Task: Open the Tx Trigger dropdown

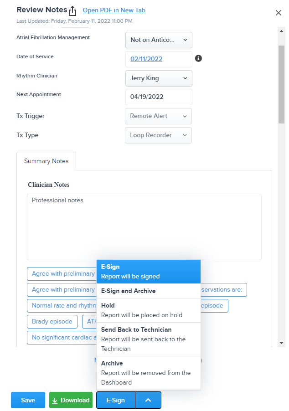Action: point(158,116)
